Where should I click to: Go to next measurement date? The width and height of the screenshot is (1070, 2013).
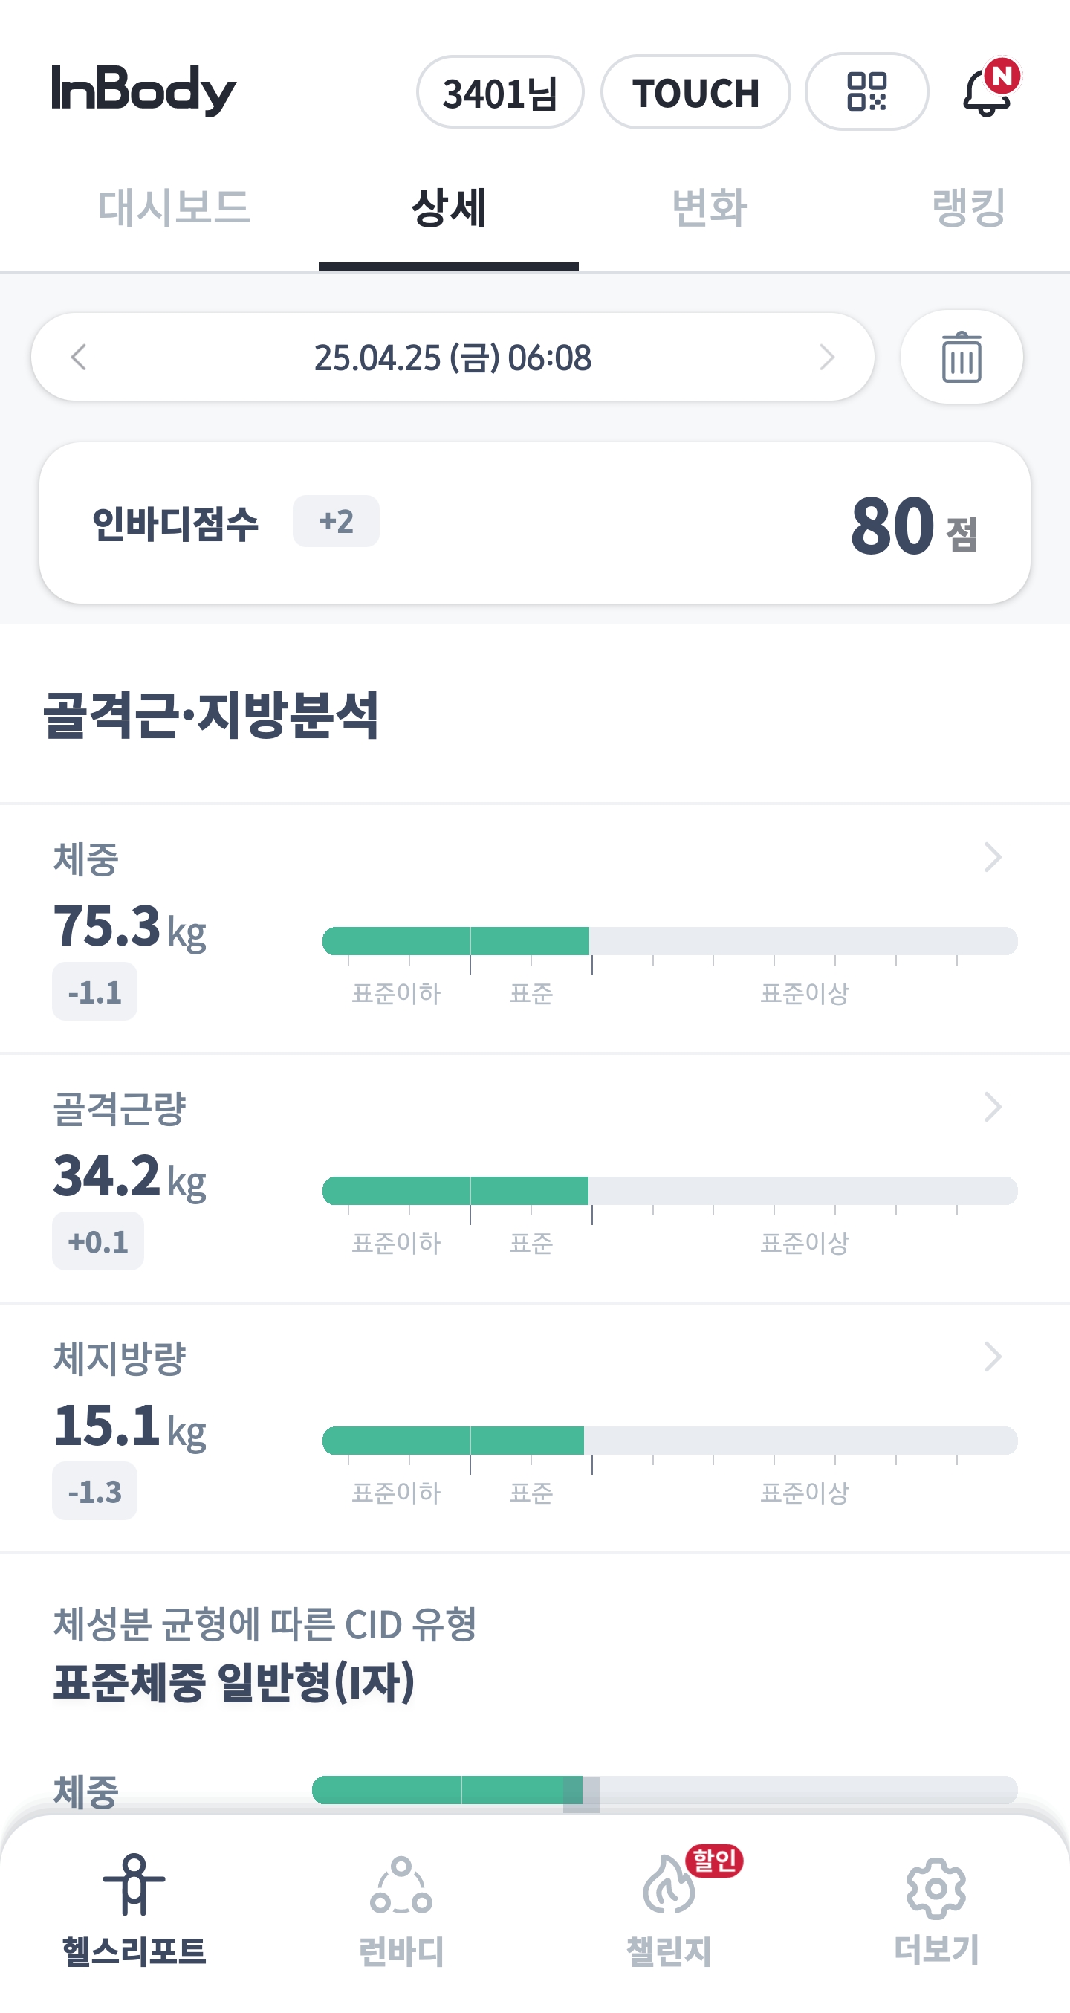point(827,357)
